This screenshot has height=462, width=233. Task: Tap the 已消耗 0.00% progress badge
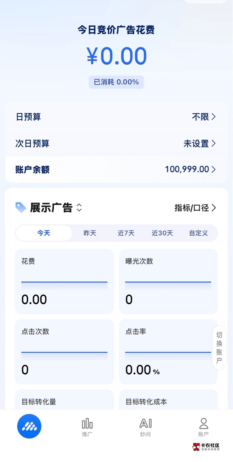coord(116,82)
